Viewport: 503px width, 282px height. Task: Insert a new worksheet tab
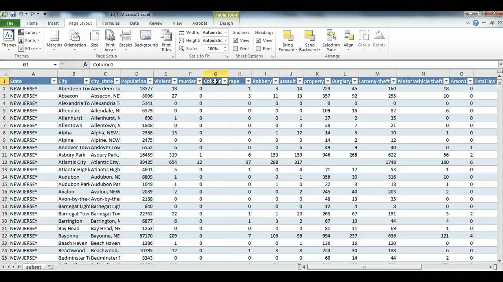[x=51, y=267]
